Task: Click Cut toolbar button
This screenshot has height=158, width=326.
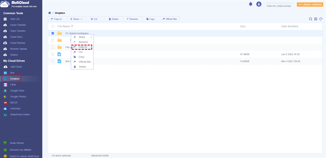Action: 94,19
